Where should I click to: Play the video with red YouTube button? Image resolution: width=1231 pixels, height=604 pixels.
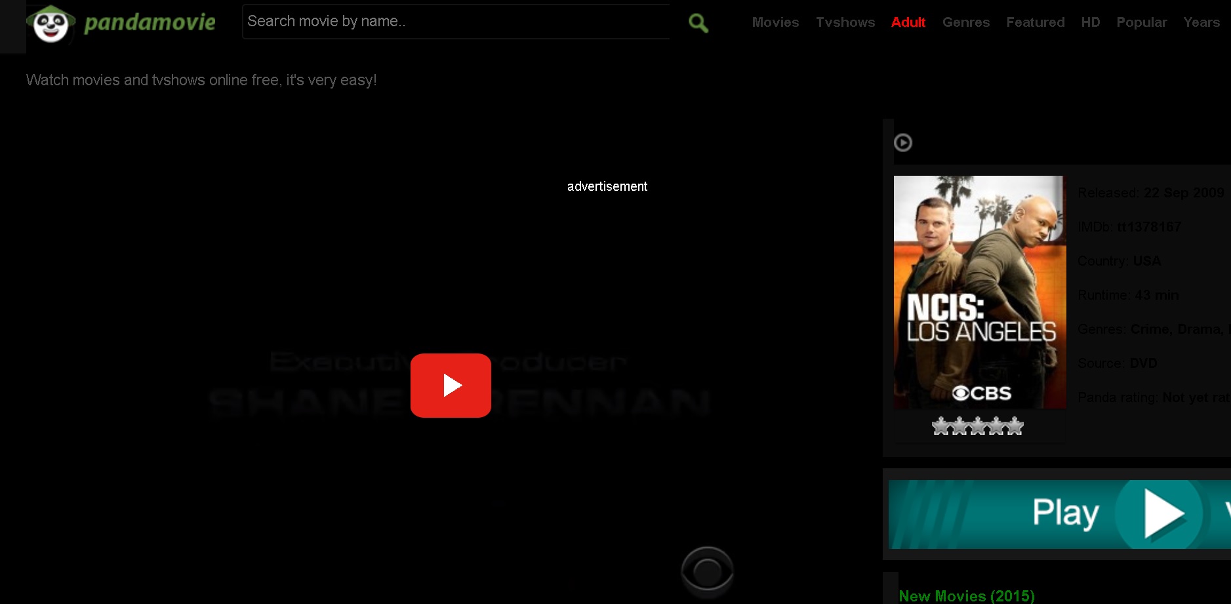[x=451, y=386]
